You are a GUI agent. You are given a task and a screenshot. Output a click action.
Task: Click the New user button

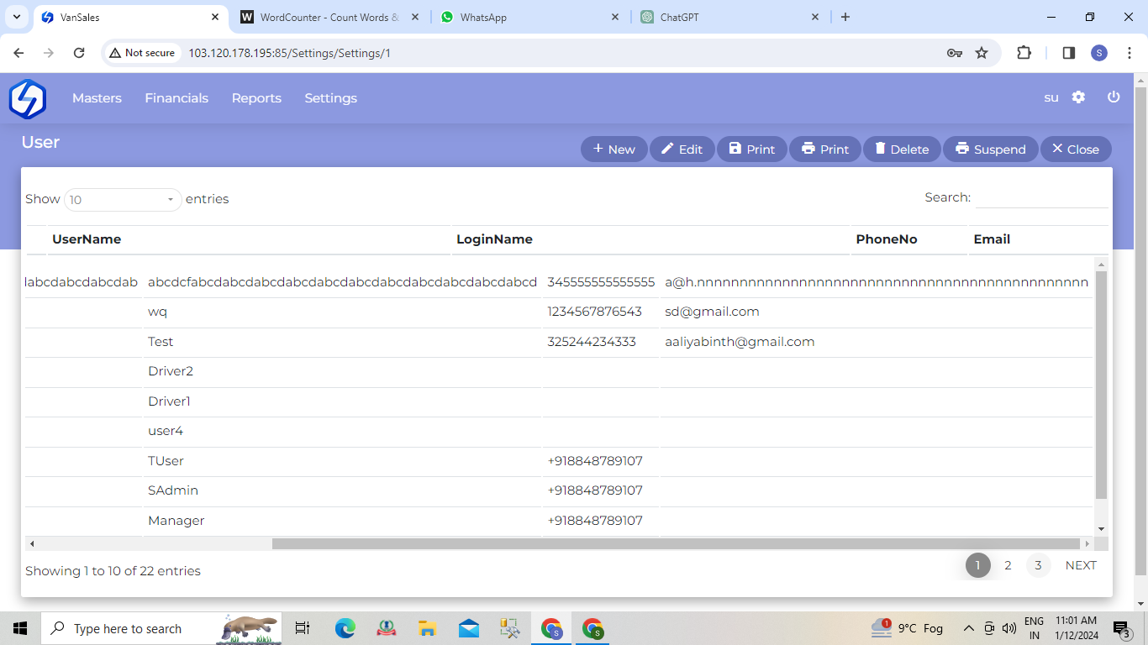click(x=613, y=149)
